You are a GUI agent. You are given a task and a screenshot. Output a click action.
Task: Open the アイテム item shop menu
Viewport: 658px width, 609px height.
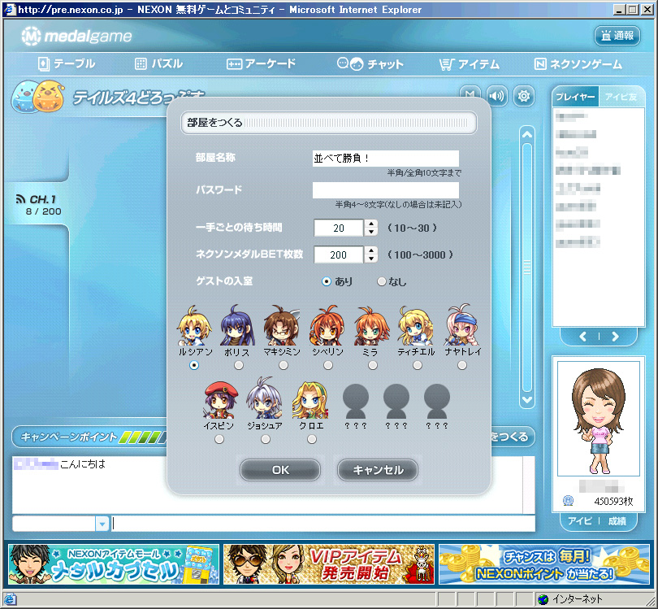point(470,64)
